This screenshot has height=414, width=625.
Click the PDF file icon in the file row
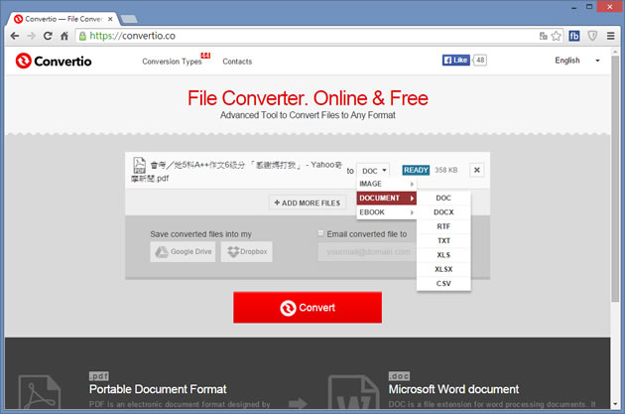(139, 165)
